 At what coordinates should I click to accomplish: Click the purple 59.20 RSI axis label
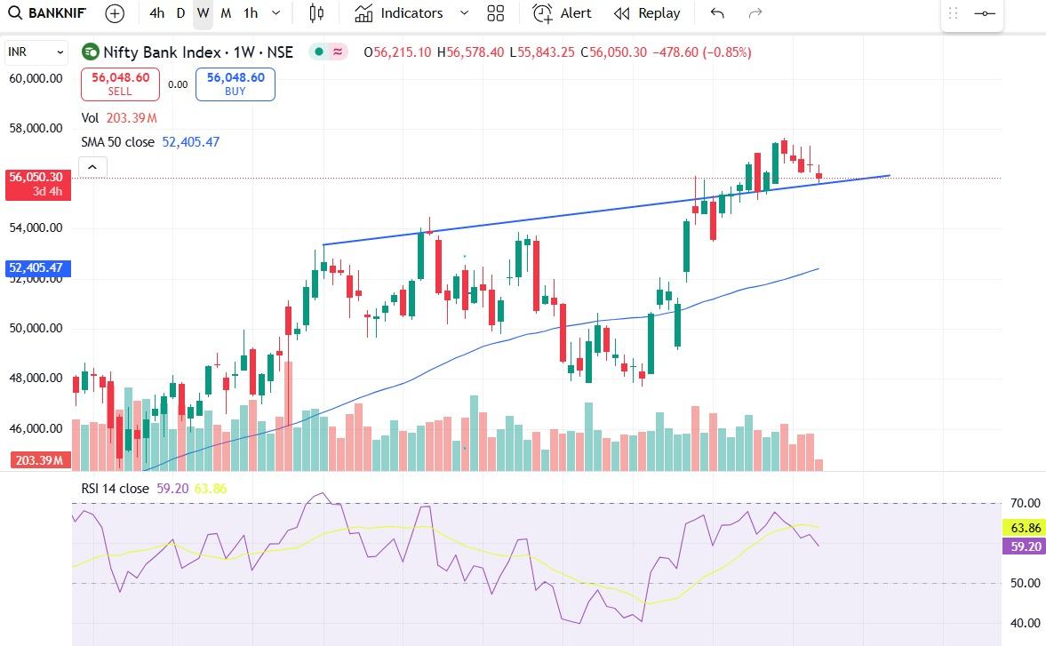1025,546
